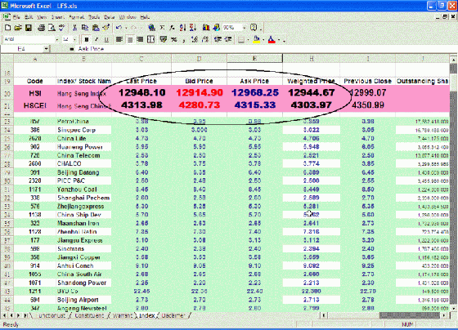Activate the Format Painter brush

106,28
